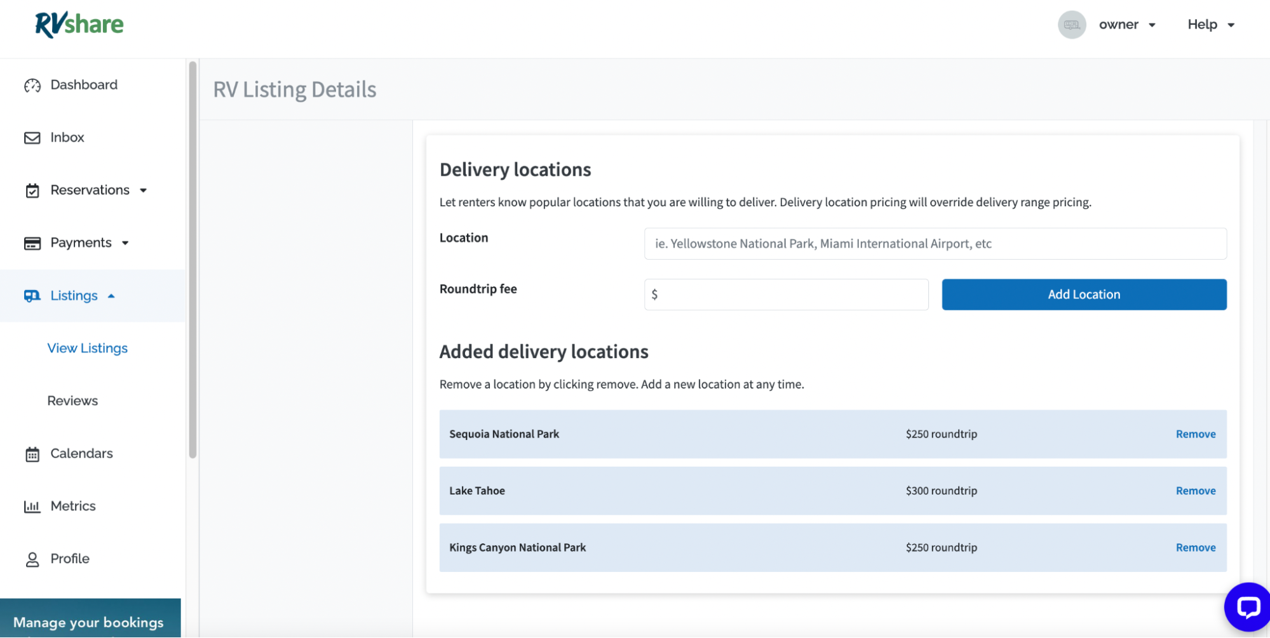Click the Reservations calendar icon

click(32, 190)
